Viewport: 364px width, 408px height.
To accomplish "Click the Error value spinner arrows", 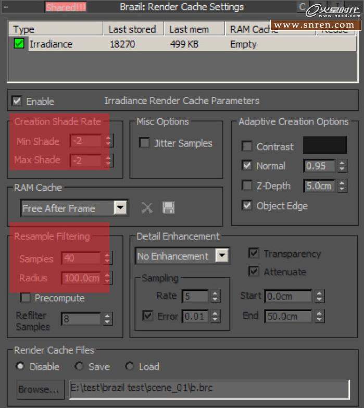I will tap(215, 316).
